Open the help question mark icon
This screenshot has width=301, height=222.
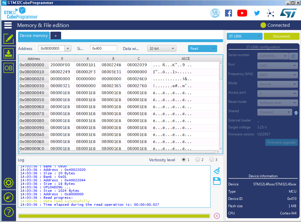(8, 212)
